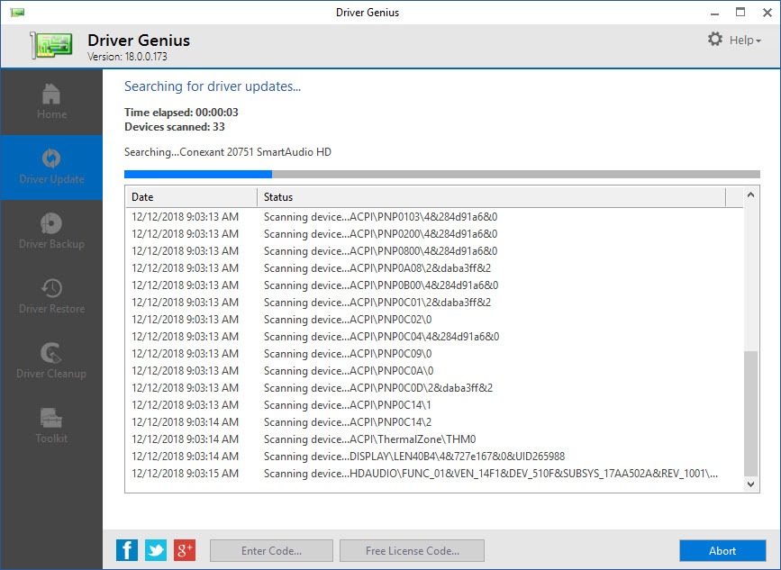The image size is (781, 570).
Task: Select the ACPI\PNP0C04 log row
Action: [x=434, y=337]
